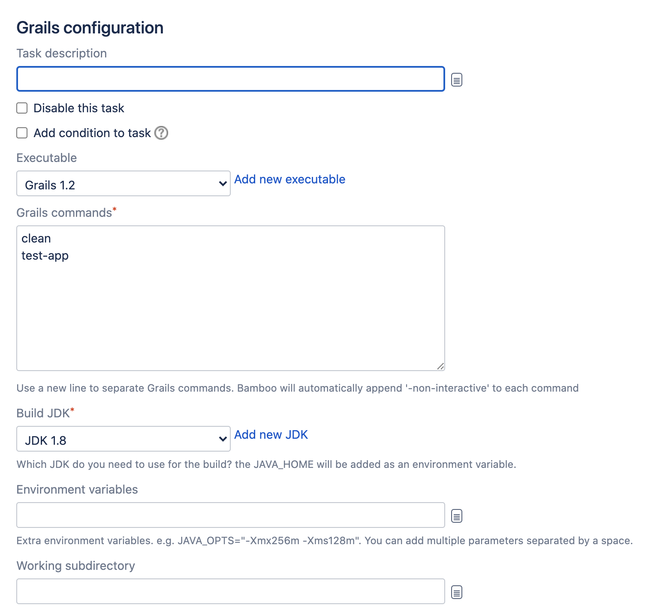Screen dimensions: 651x611
Task: Click the Environment variables input field
Action: tap(231, 515)
